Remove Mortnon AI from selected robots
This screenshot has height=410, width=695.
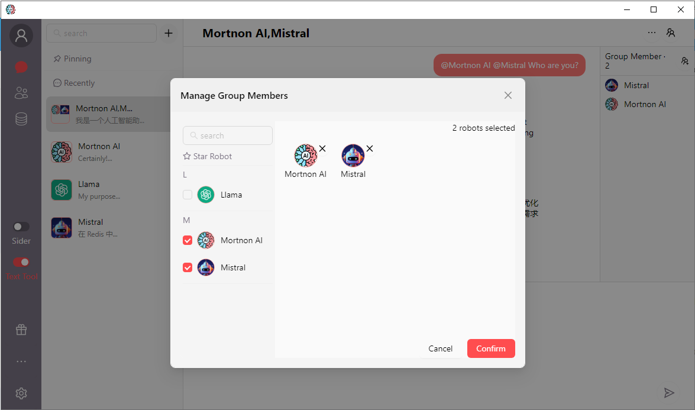322,148
